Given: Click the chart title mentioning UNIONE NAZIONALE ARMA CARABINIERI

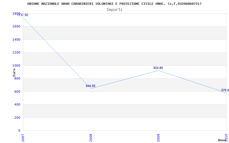Looking at the screenshot, I should click(114, 4).
